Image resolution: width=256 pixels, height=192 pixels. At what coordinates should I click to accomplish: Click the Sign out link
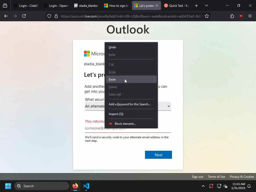[197, 177]
